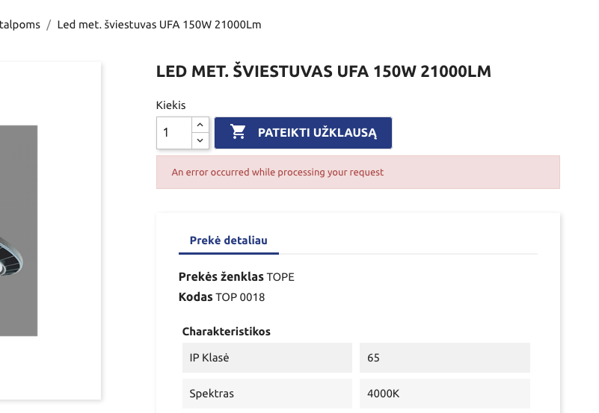Screen dimensions: 599x413
Task: Open the product image of the luminaire
Action: point(18,231)
